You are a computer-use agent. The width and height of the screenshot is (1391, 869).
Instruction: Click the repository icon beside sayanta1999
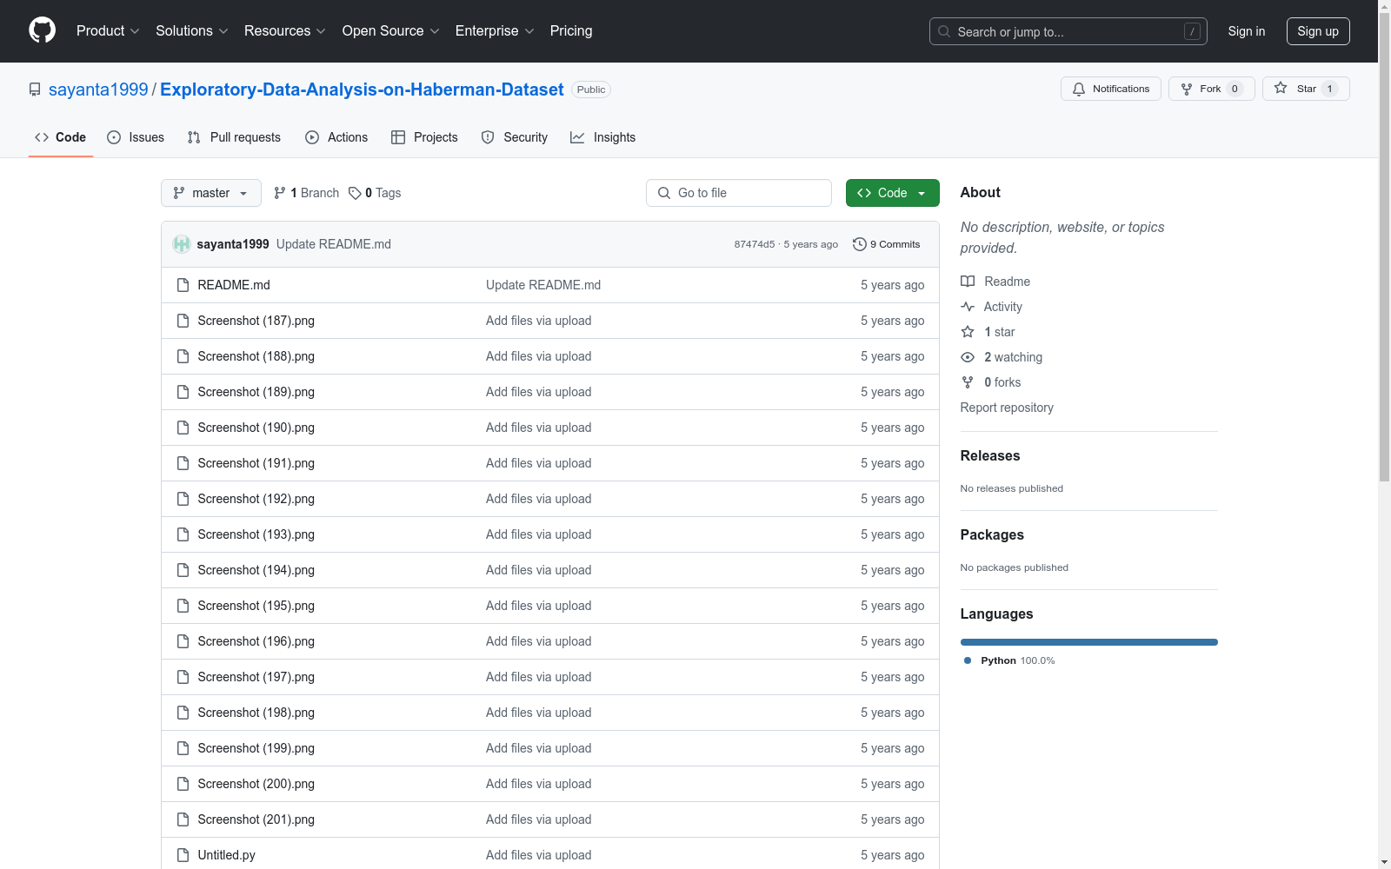[x=35, y=90]
